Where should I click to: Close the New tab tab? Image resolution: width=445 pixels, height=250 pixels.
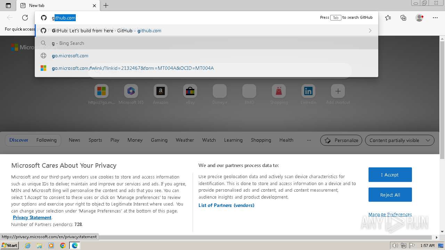click(x=94, y=6)
